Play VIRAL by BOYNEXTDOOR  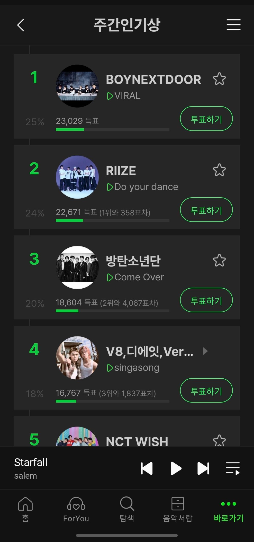pyautogui.click(x=110, y=96)
